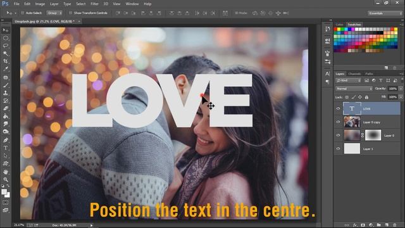
Task: Switch to the Paths tab
Action: pyautogui.click(x=369, y=74)
